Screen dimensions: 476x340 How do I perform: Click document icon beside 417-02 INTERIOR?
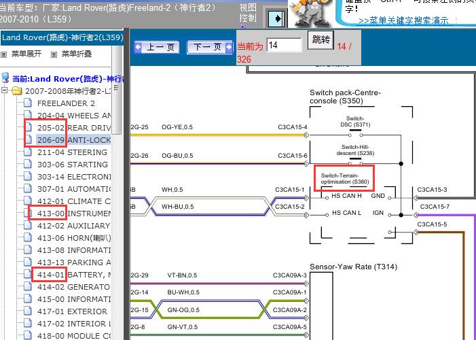click(28, 323)
